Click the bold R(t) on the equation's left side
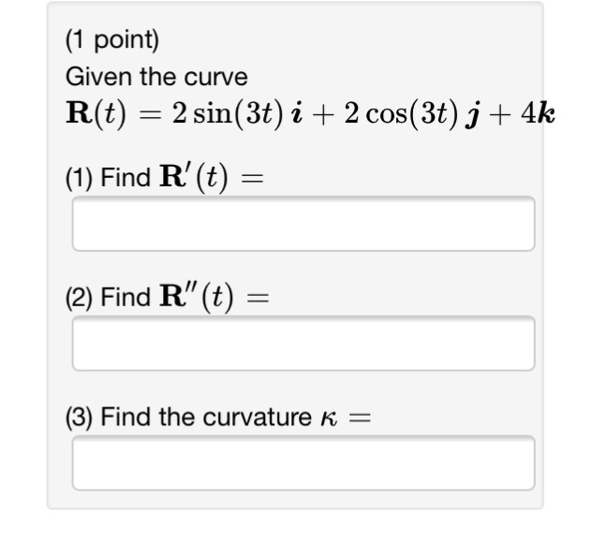Viewport: 592px width, 545px height. pos(99,114)
